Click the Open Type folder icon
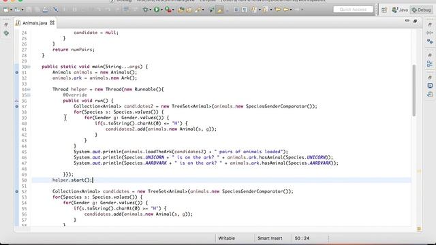Image resolution: width=436 pixels, height=245 pixels. [189, 10]
